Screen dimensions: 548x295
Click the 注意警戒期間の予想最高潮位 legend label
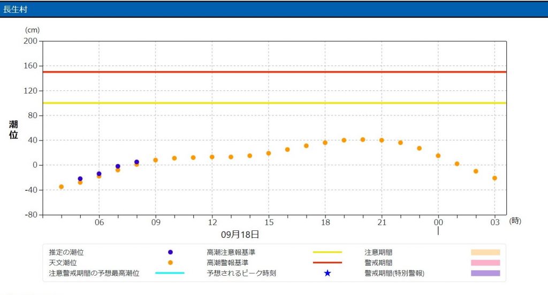pyautogui.click(x=94, y=273)
